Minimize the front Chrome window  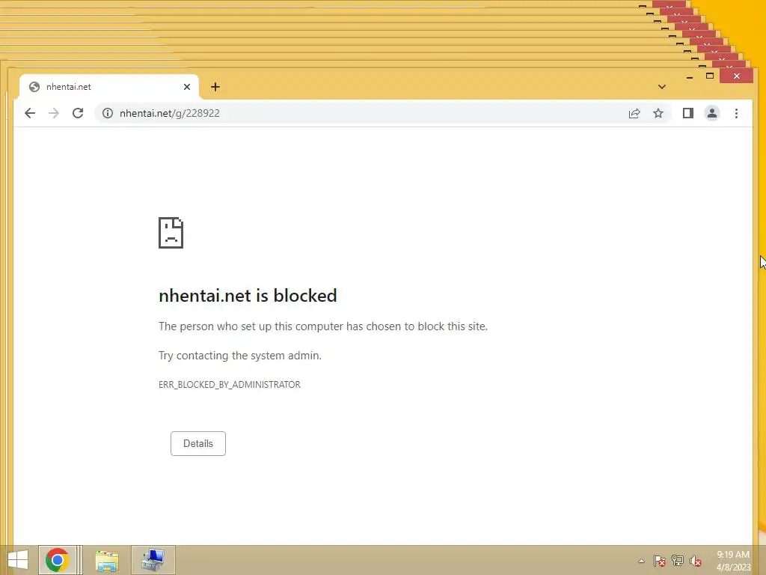[x=689, y=77]
